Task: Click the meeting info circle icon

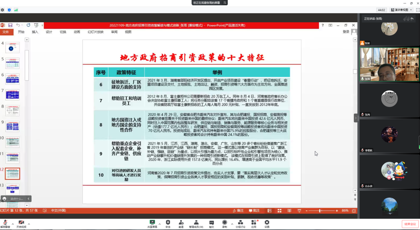Action: (x=3, y=10)
